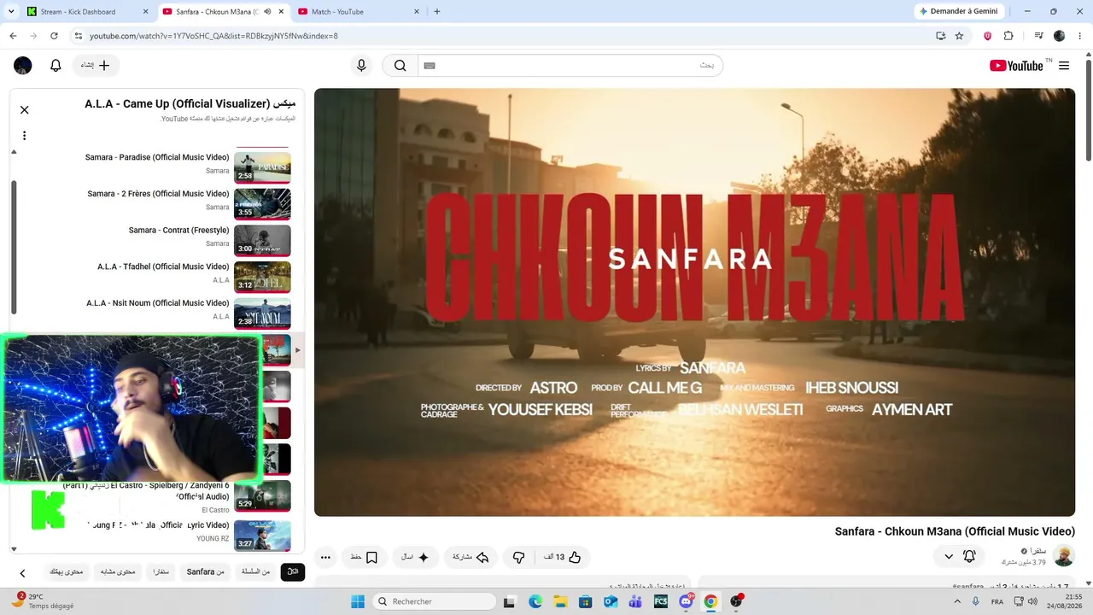Go back with the browser back arrow

point(13,36)
